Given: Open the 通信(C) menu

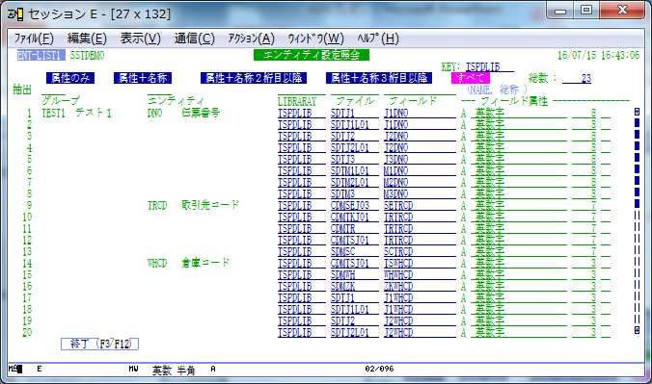Looking at the screenshot, I should point(194,38).
